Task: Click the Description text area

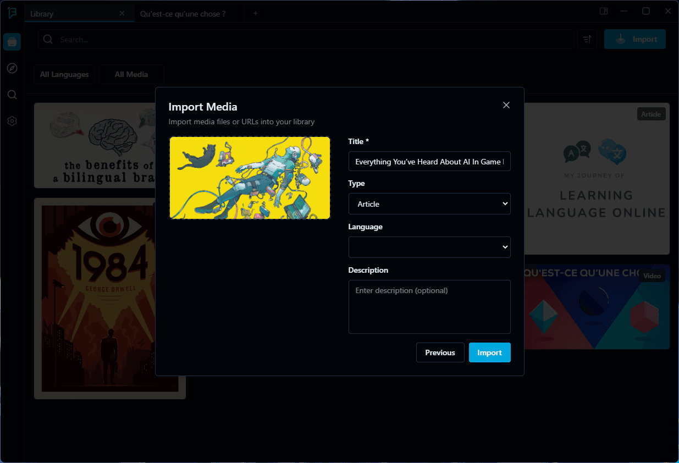Action: pos(429,307)
